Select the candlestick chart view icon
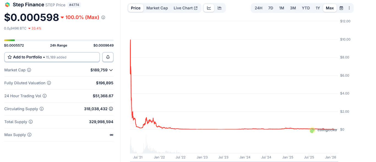Viewport: 376px width, 162px height. (219, 8)
